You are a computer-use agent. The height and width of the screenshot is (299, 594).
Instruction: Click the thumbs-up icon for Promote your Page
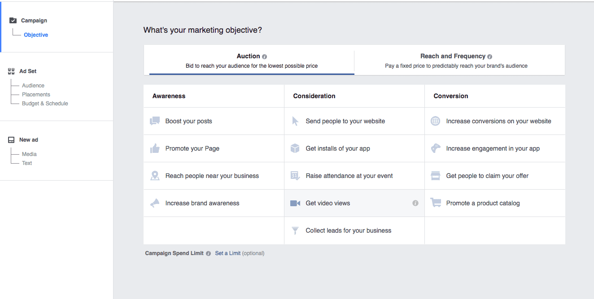pos(155,148)
